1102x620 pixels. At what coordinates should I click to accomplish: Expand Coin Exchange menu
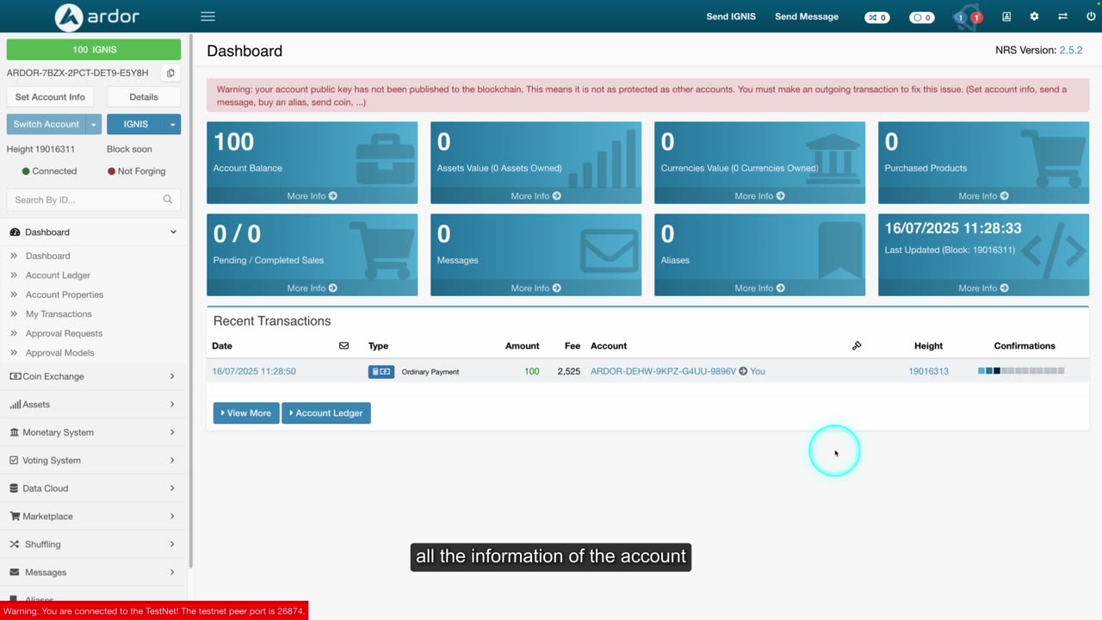[x=93, y=376]
